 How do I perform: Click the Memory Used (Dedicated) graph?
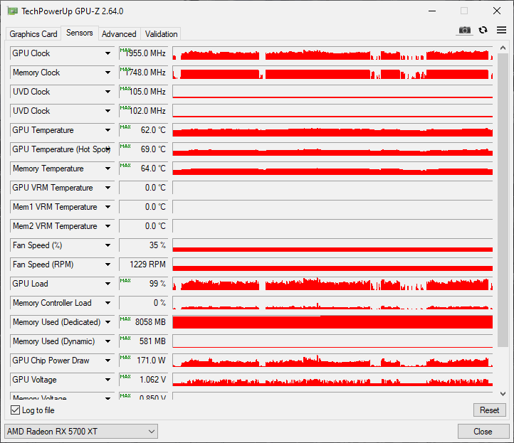click(332, 322)
